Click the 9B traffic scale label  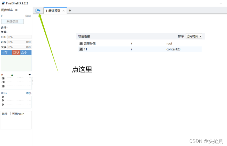point(3,78)
